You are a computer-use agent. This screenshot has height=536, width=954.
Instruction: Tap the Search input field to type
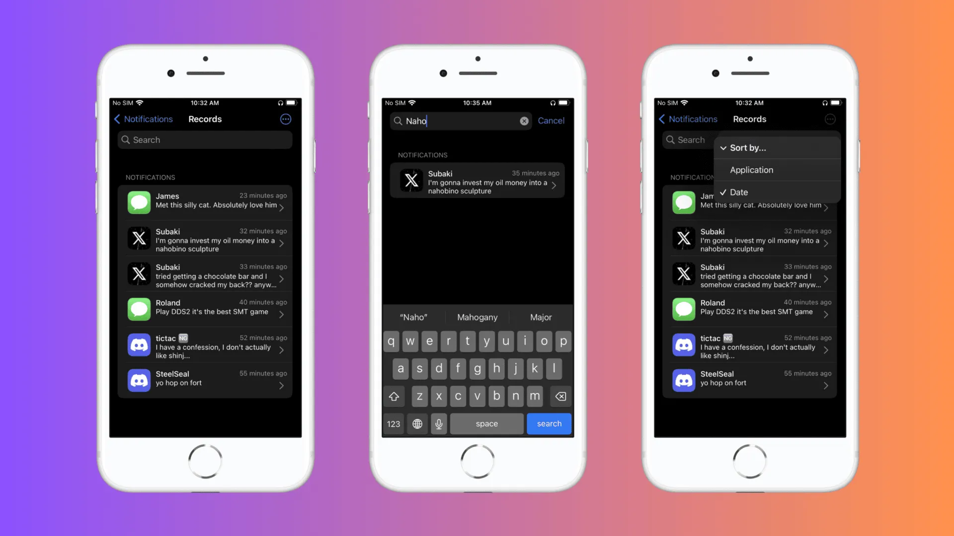pyautogui.click(x=205, y=139)
